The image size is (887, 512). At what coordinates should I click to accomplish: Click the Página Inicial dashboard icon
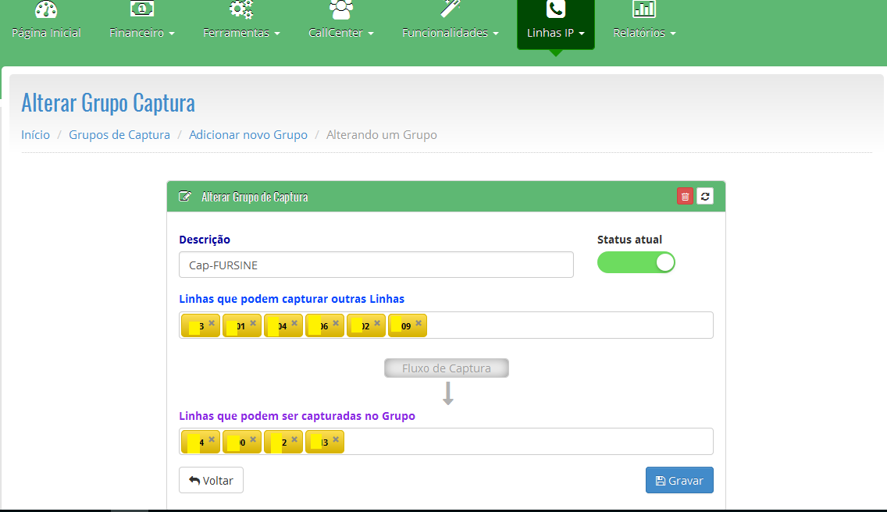tap(46, 9)
